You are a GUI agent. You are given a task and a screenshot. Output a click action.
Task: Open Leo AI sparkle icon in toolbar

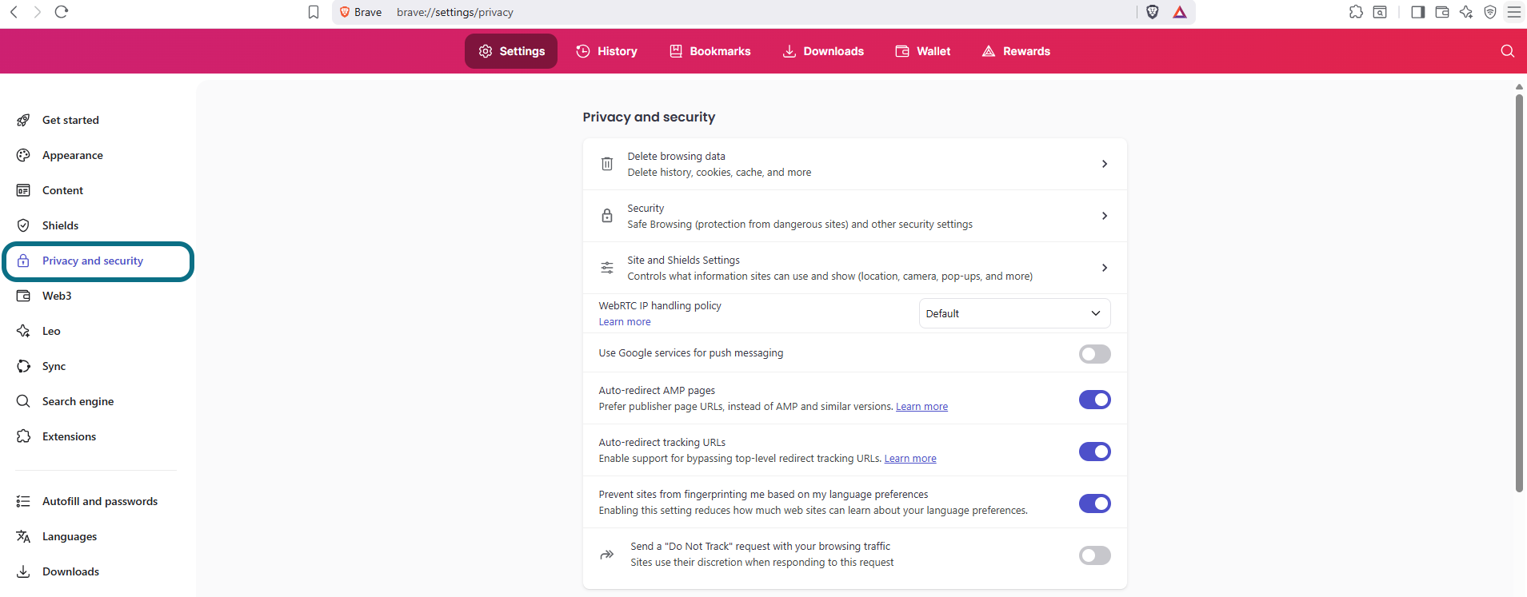click(x=1466, y=12)
